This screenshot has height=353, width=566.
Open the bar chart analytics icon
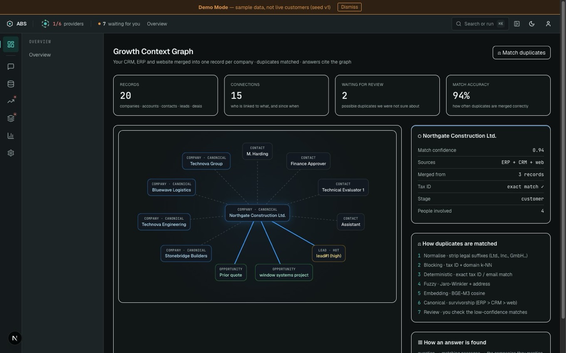[11, 136]
